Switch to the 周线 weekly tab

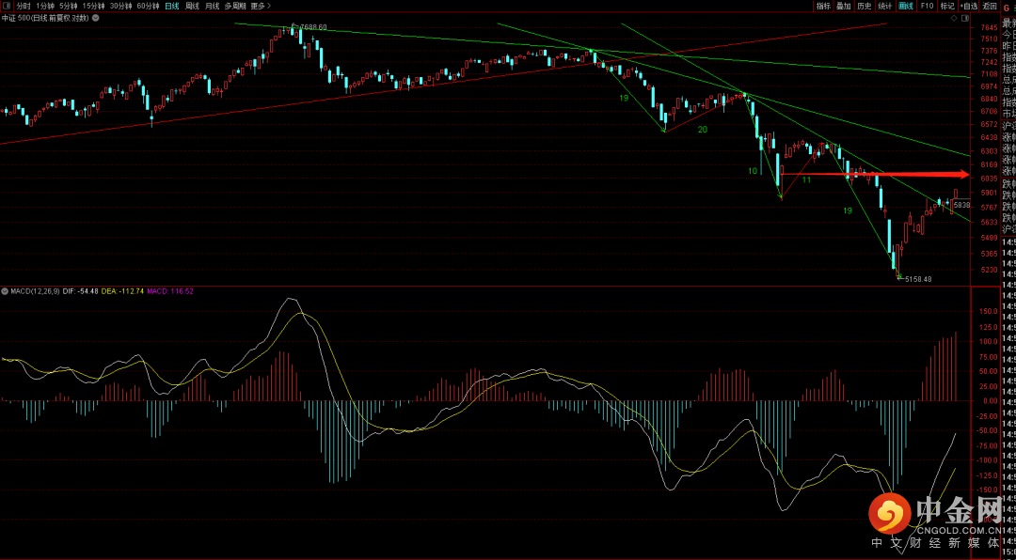[x=192, y=6]
